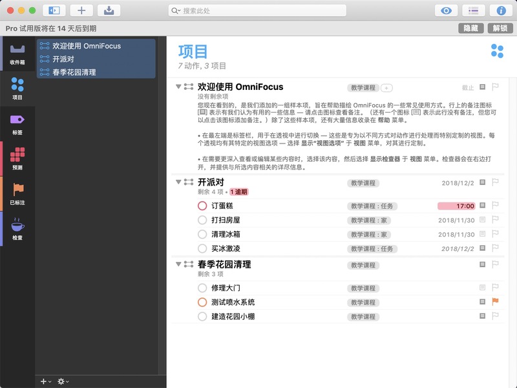Open the 预测 forecast perspective
This screenshot has width=517, height=388.
17,158
